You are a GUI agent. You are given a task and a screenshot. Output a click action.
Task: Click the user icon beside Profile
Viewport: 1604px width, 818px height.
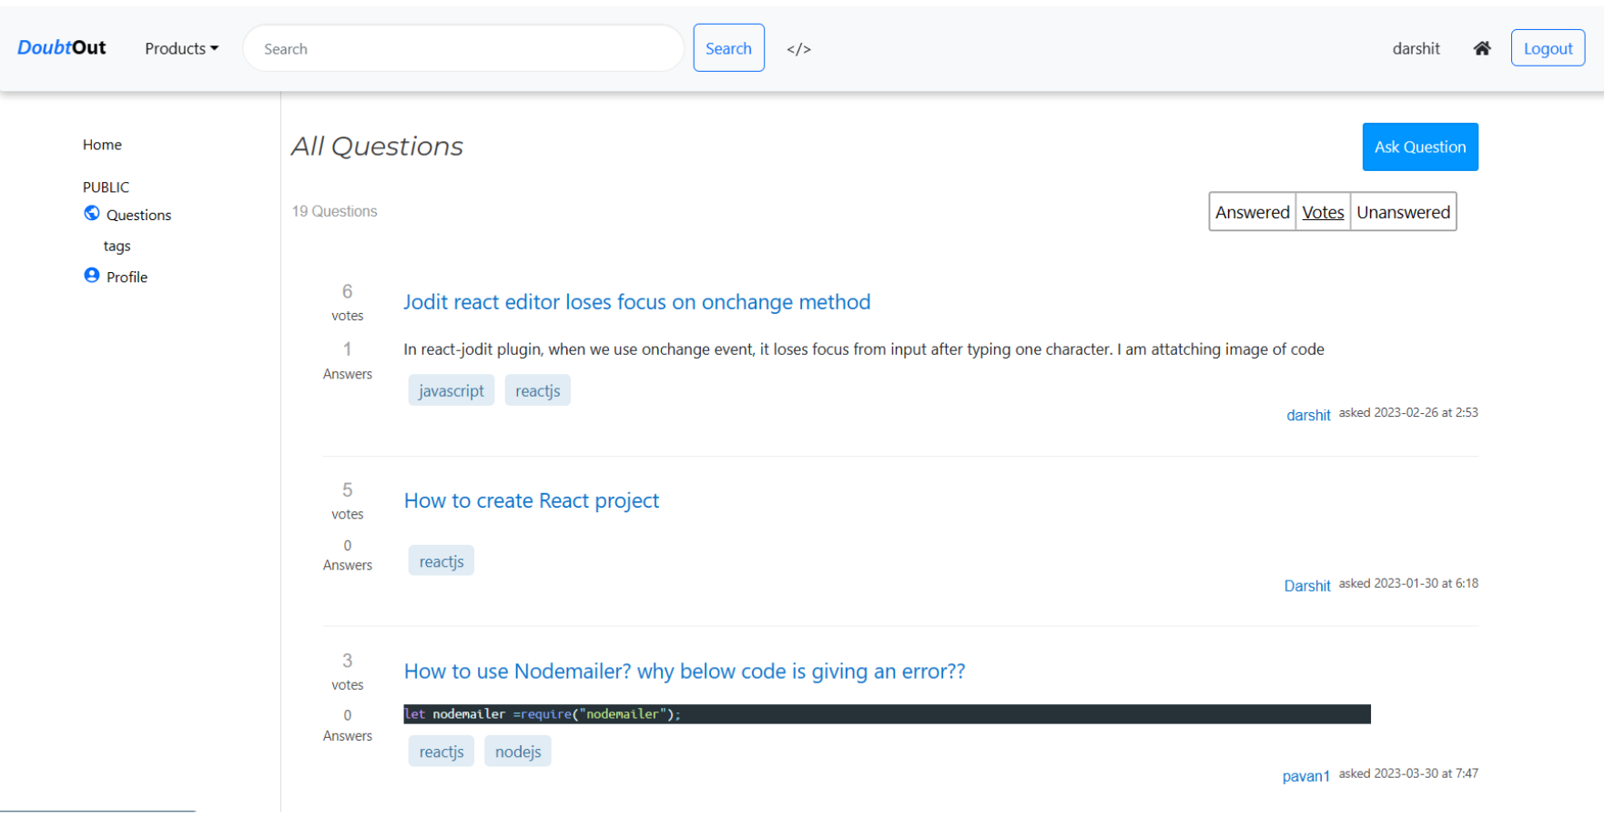[x=92, y=275]
